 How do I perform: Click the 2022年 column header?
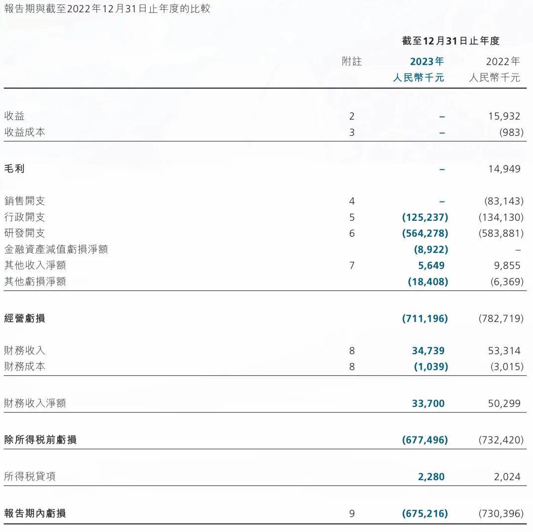503,62
